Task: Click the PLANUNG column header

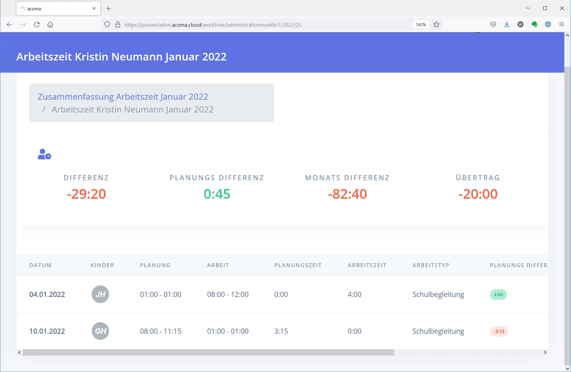Action: click(x=155, y=265)
